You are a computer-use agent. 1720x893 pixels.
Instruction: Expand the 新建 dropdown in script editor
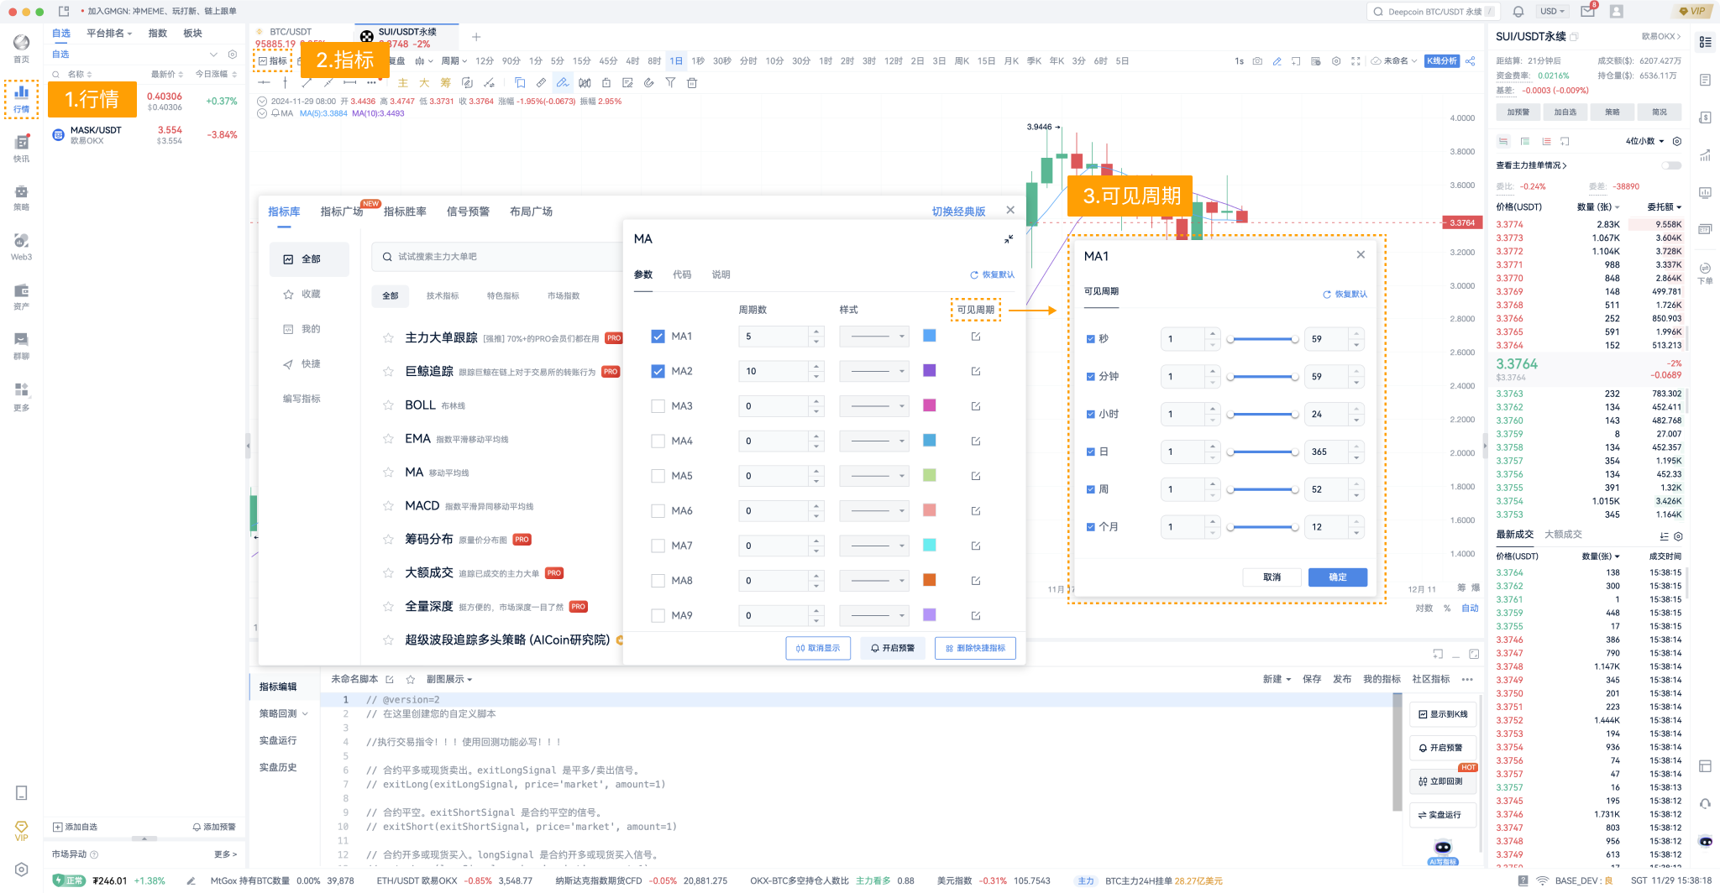pyautogui.click(x=1277, y=679)
